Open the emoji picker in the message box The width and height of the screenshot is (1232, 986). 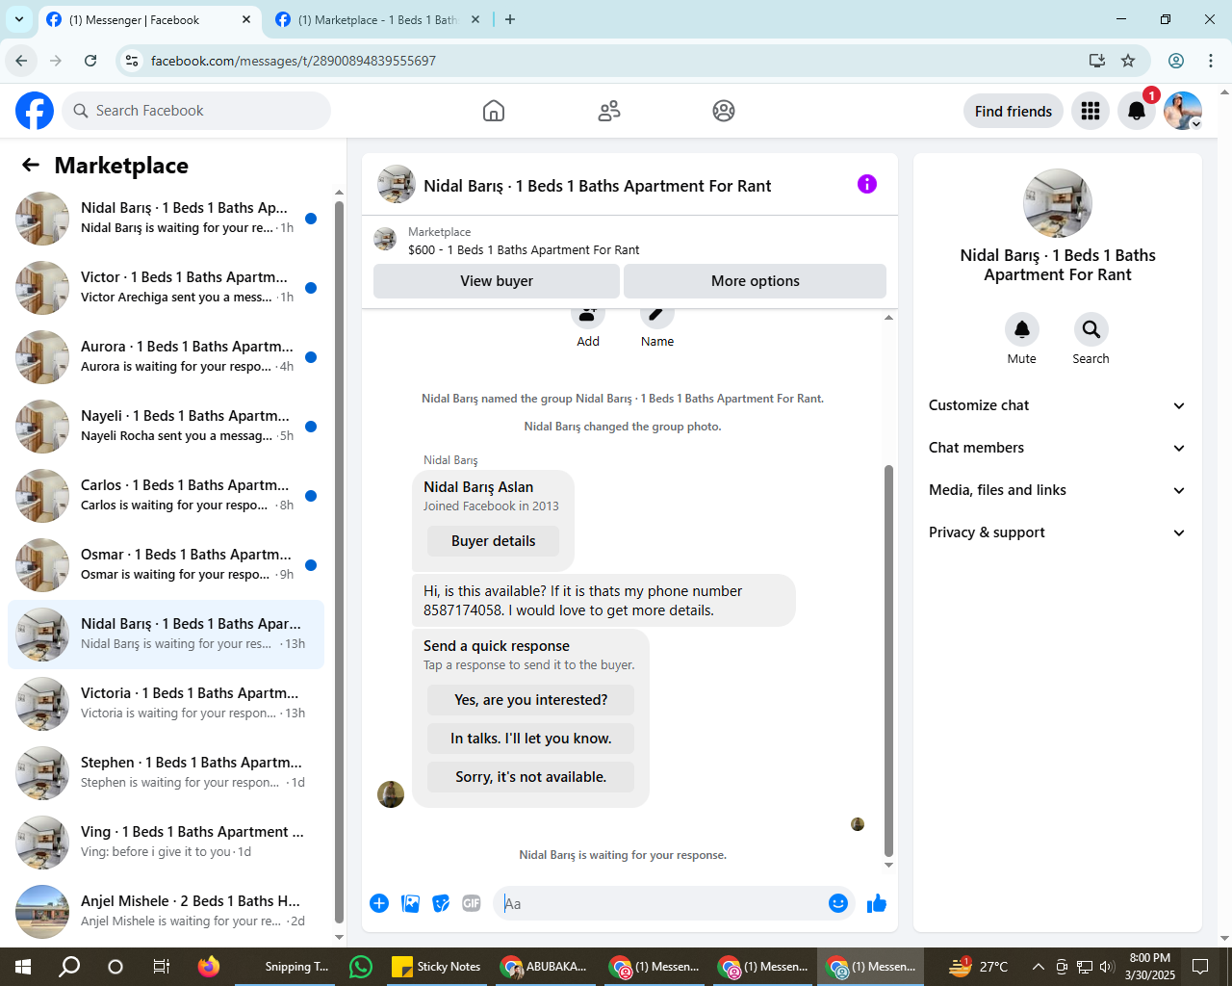(838, 903)
